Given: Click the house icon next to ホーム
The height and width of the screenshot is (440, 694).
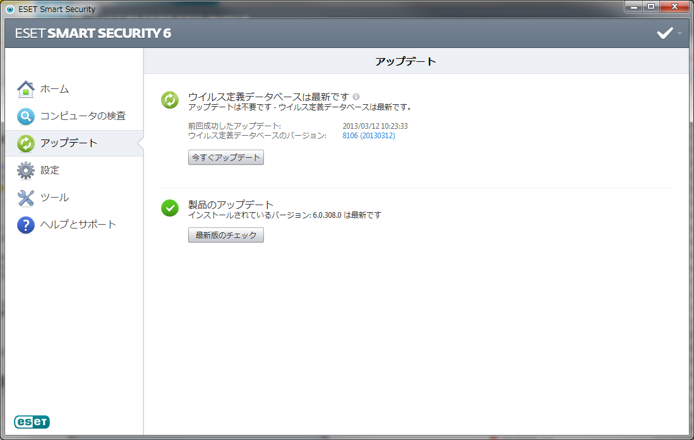Looking at the screenshot, I should tap(26, 90).
